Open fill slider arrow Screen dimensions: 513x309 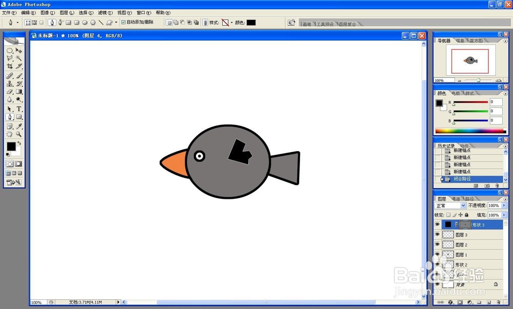504,215
